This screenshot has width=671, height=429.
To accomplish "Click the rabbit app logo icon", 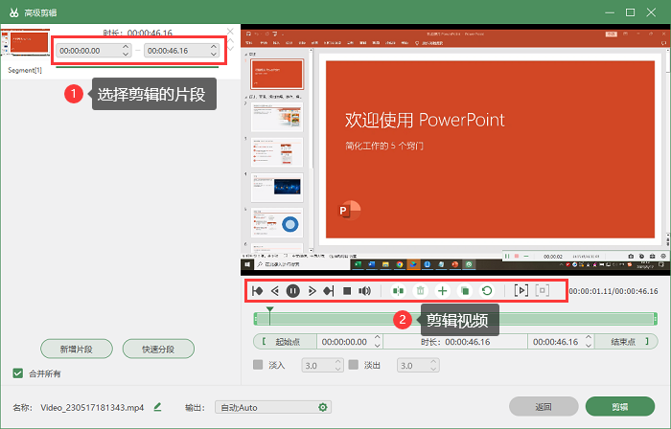I will 14,12.
